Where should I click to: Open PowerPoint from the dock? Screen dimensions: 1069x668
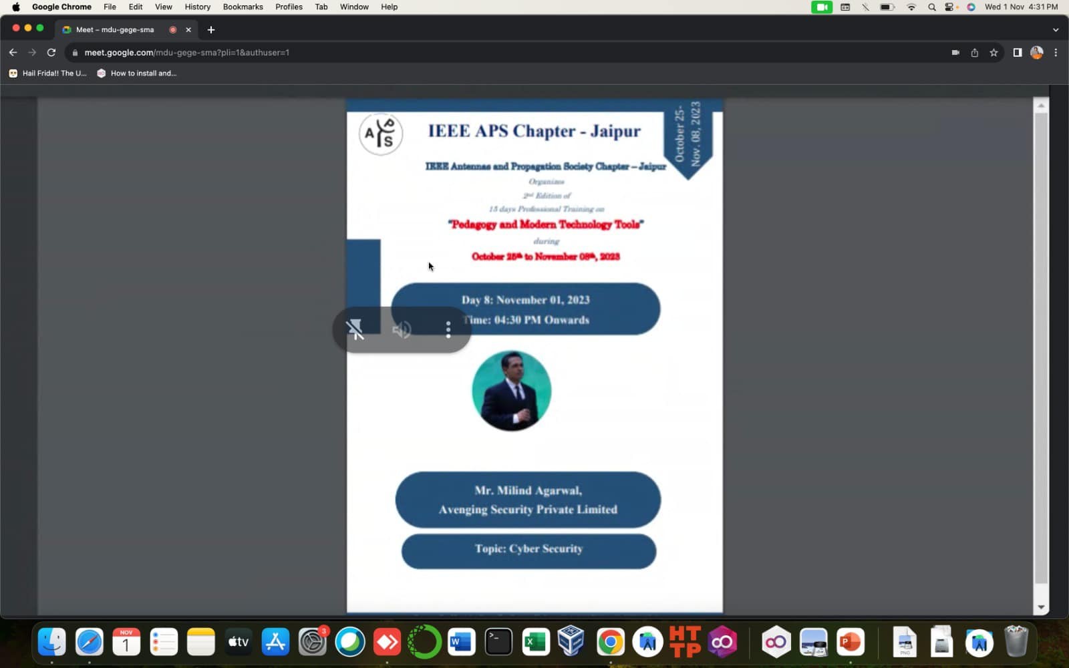[851, 642]
